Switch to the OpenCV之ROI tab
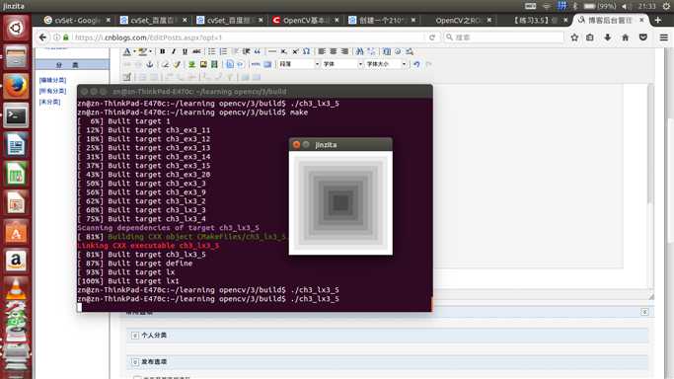The height and width of the screenshot is (379, 674). 458,20
